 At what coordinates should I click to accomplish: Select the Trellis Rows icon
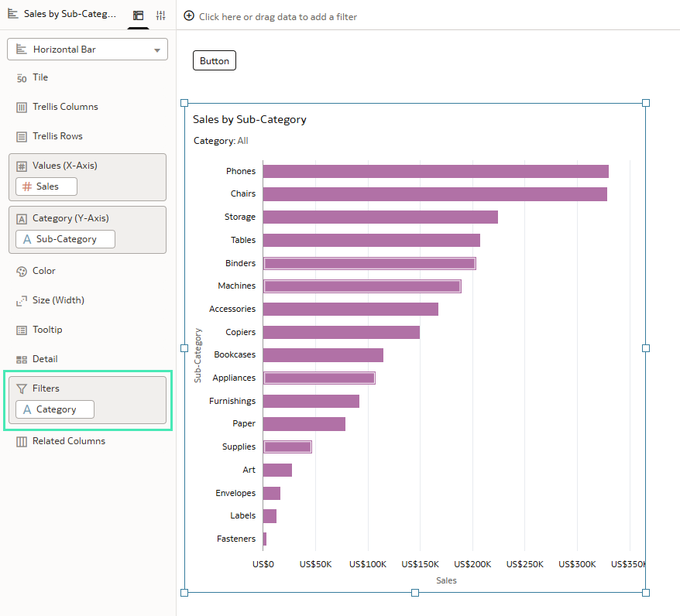pyautogui.click(x=22, y=137)
